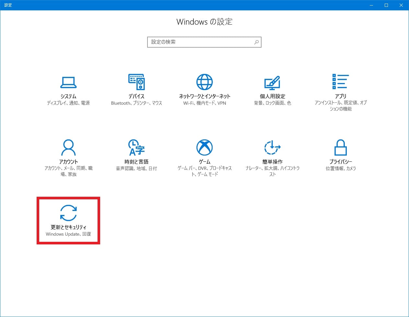Viewport: 409px width, 317px height.
Task: Maximize the 設定 window
Action: point(386,5)
